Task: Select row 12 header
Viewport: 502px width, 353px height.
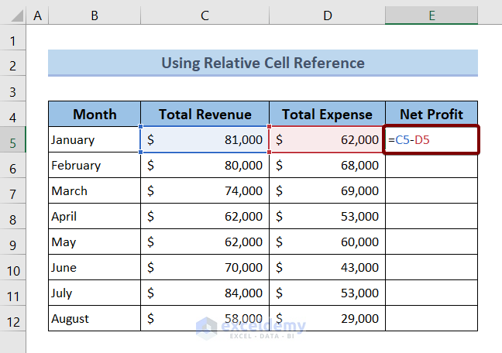Action: pyautogui.click(x=13, y=319)
